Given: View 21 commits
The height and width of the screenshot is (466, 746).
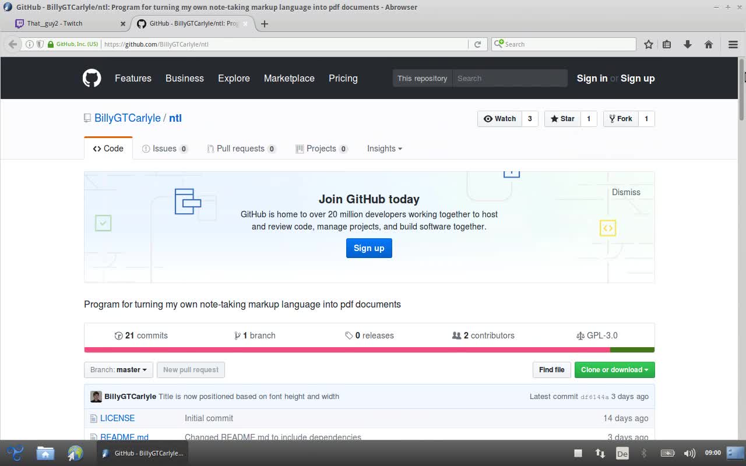Looking at the screenshot, I should 141,336.
